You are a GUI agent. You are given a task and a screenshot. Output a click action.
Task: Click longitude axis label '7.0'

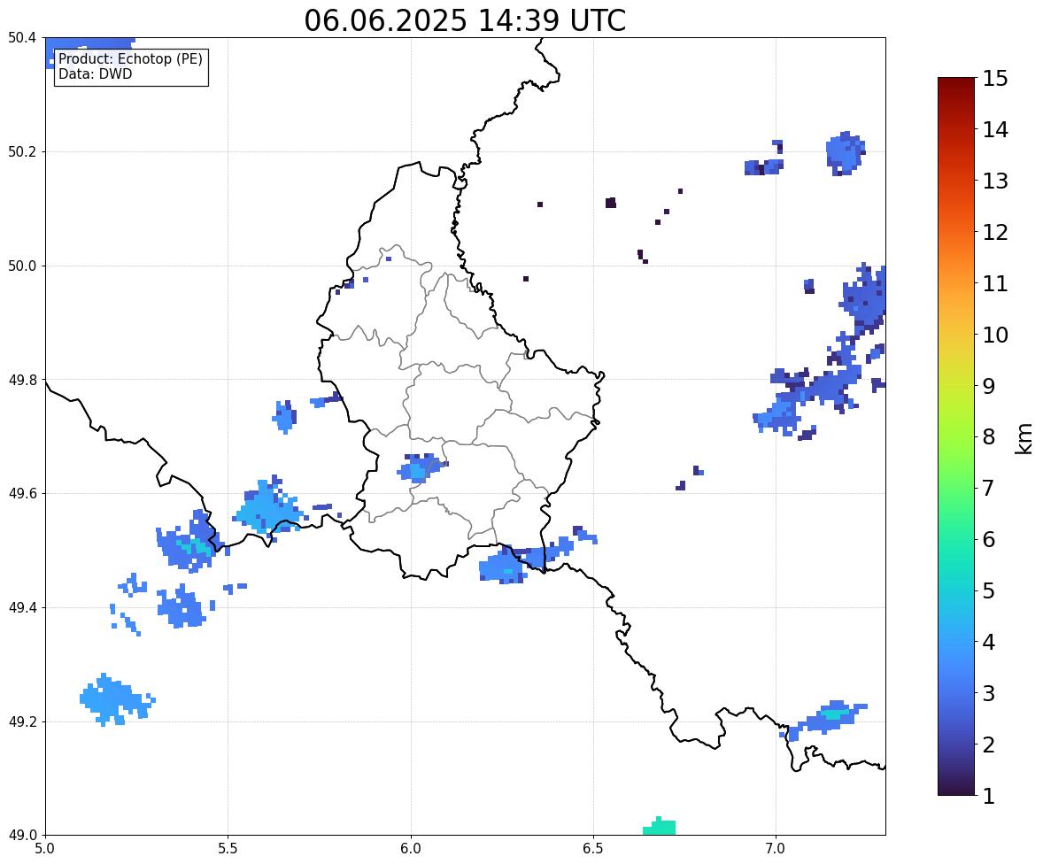pyautogui.click(x=776, y=849)
